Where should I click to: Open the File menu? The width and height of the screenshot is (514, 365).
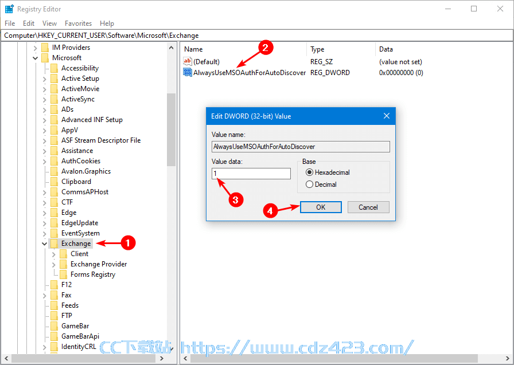click(x=10, y=23)
